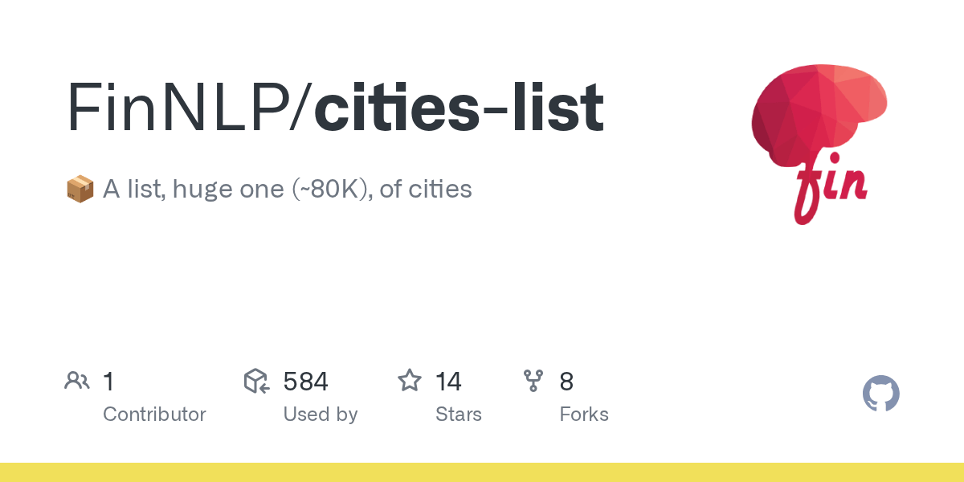Viewport: 964px width, 482px height.
Task: Click the used-by count '584'
Action: (305, 382)
